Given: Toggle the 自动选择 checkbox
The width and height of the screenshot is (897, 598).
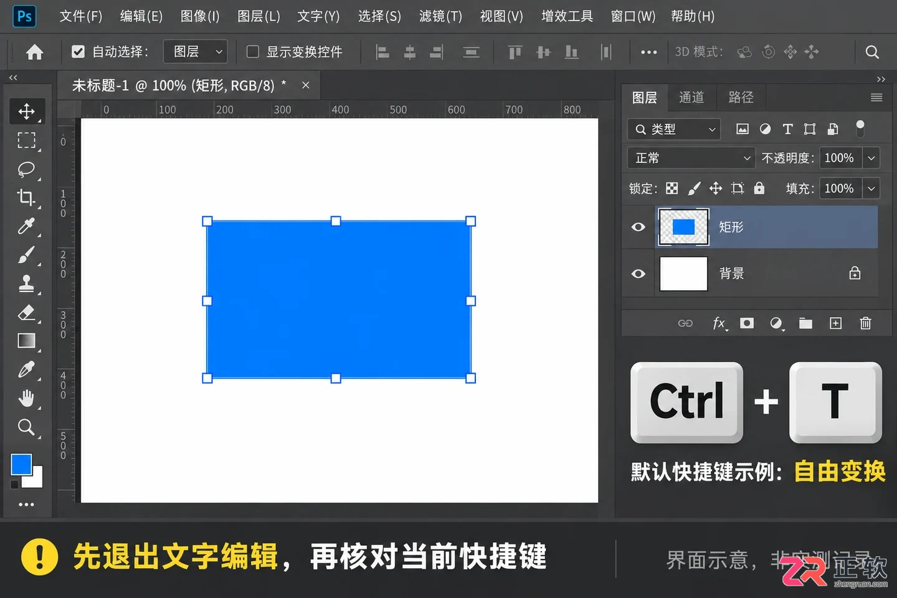Looking at the screenshot, I should pyautogui.click(x=78, y=52).
